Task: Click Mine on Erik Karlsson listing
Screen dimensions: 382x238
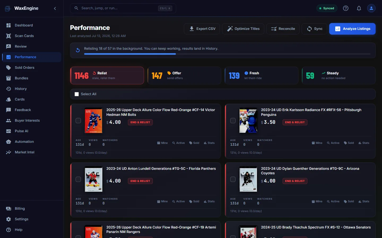Action: pyautogui.click(x=317, y=143)
